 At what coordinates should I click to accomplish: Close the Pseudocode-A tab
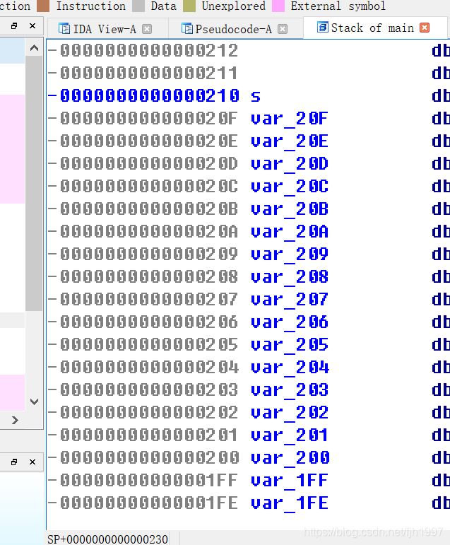283,29
